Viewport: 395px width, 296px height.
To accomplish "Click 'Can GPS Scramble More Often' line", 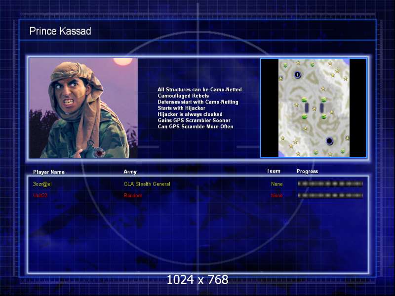I will 196,127.
